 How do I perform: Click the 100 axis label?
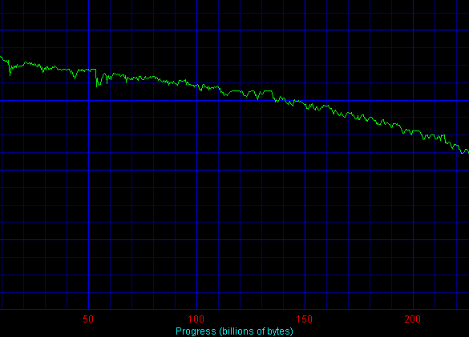196,319
